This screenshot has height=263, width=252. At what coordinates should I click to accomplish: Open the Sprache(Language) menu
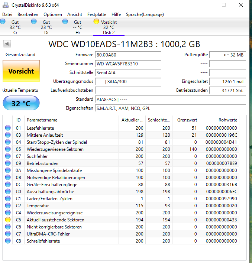coord(145,14)
